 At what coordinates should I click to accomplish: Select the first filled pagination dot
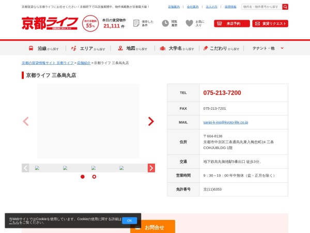(83, 177)
